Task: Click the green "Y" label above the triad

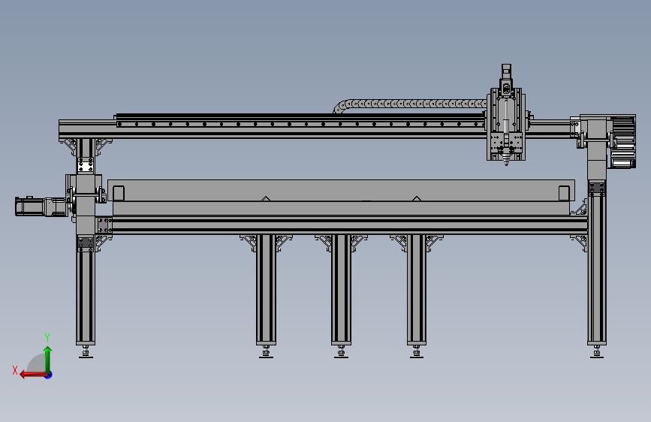Action: click(x=47, y=338)
